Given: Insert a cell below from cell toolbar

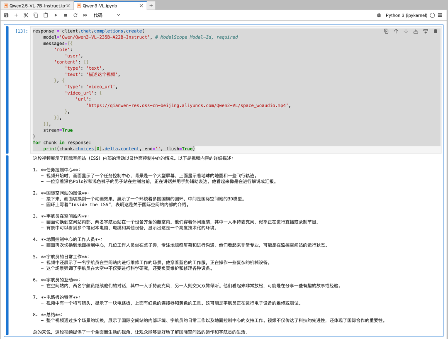Looking at the screenshot, I should 426,31.
